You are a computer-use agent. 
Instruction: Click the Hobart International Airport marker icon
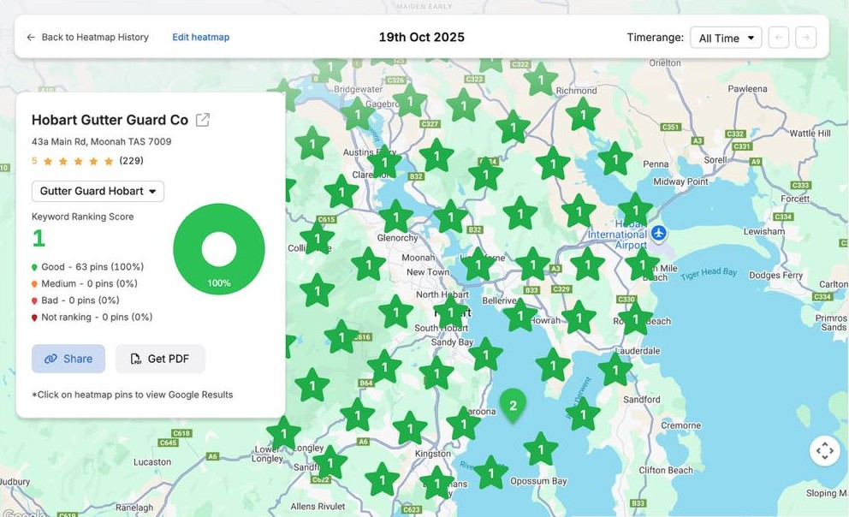(x=658, y=233)
